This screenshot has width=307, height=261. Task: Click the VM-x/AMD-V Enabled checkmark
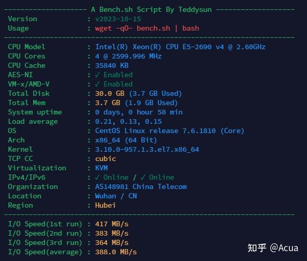[97, 84]
